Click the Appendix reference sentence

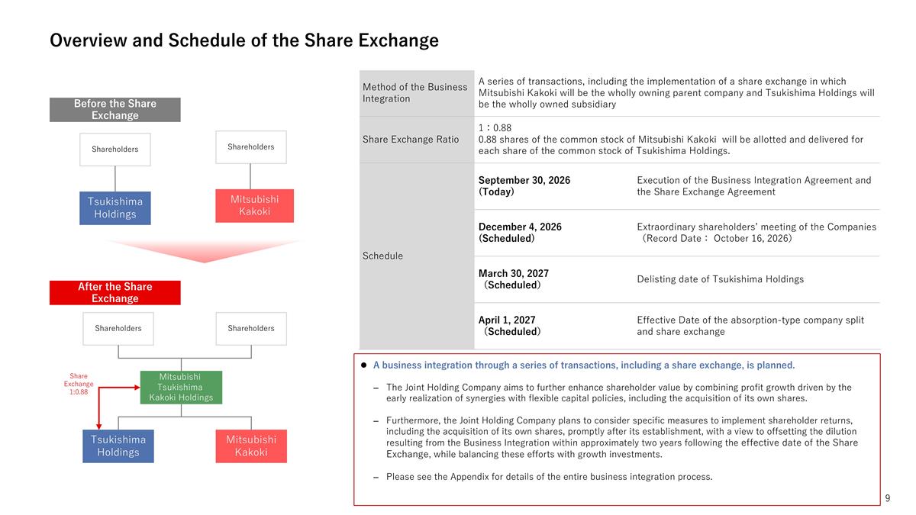pyautogui.click(x=550, y=477)
